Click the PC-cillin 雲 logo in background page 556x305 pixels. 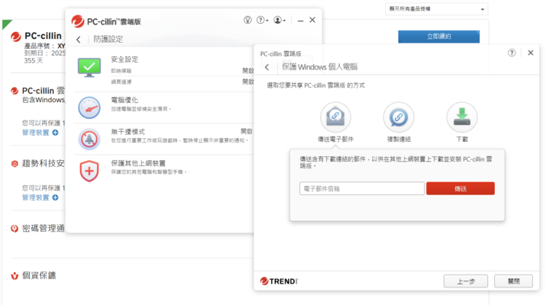click(15, 91)
